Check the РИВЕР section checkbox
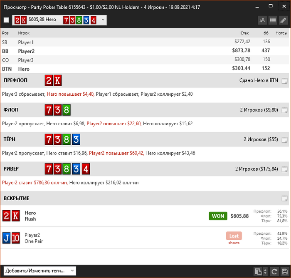The height and width of the screenshot is (278, 291). [284, 169]
